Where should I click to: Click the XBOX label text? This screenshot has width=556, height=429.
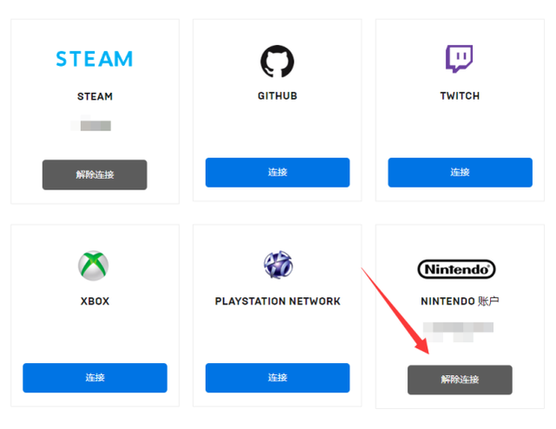pyautogui.click(x=95, y=301)
